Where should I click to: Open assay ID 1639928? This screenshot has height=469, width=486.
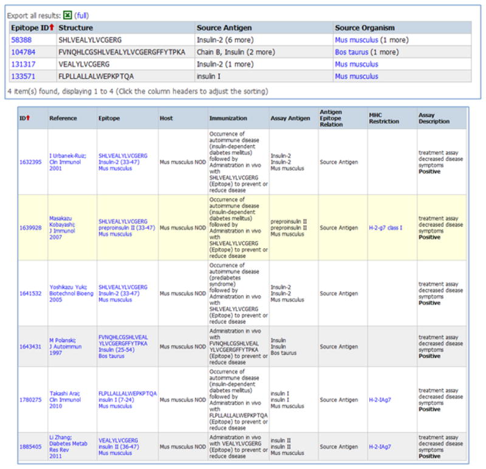tap(30, 228)
